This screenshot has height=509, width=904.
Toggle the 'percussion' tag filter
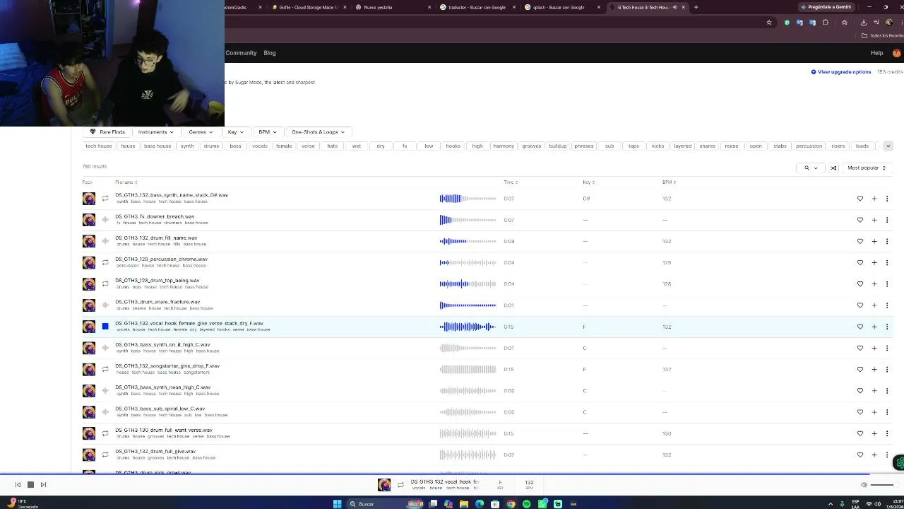click(809, 146)
